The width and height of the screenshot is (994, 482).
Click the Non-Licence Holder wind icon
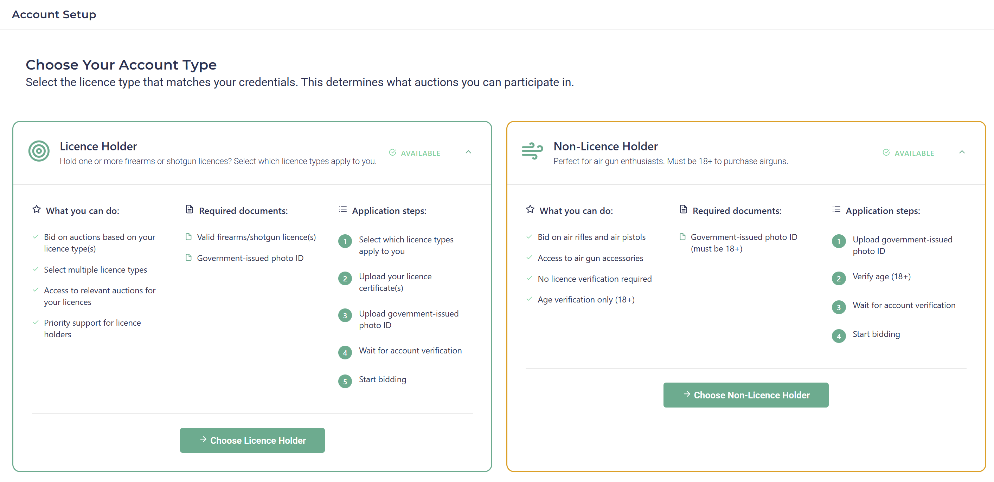click(x=532, y=151)
